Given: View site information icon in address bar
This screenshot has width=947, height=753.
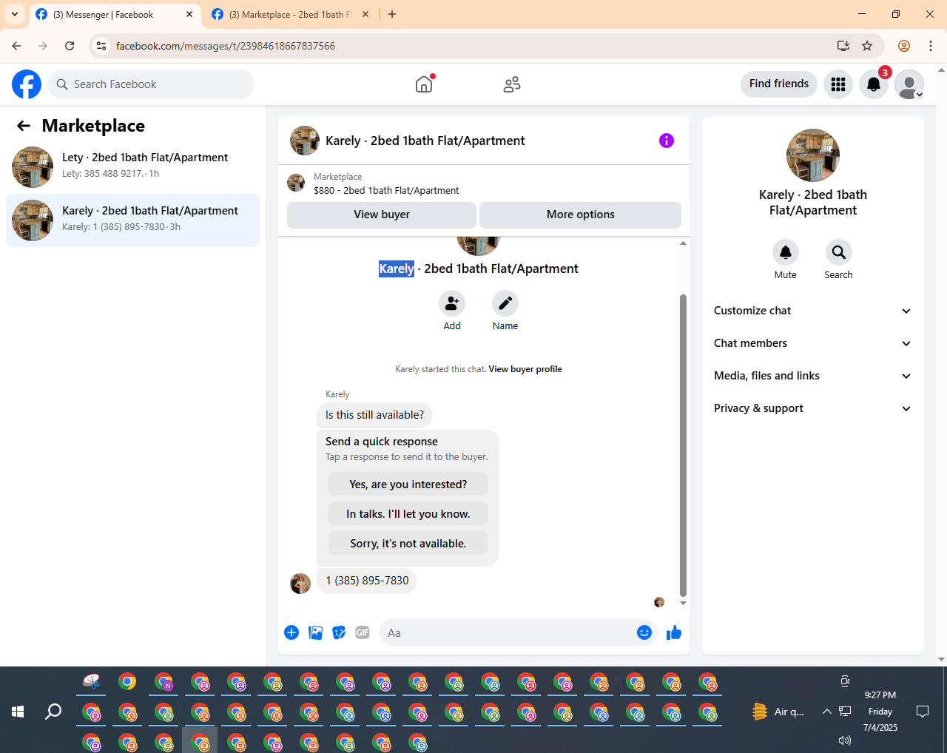Looking at the screenshot, I should click(102, 46).
